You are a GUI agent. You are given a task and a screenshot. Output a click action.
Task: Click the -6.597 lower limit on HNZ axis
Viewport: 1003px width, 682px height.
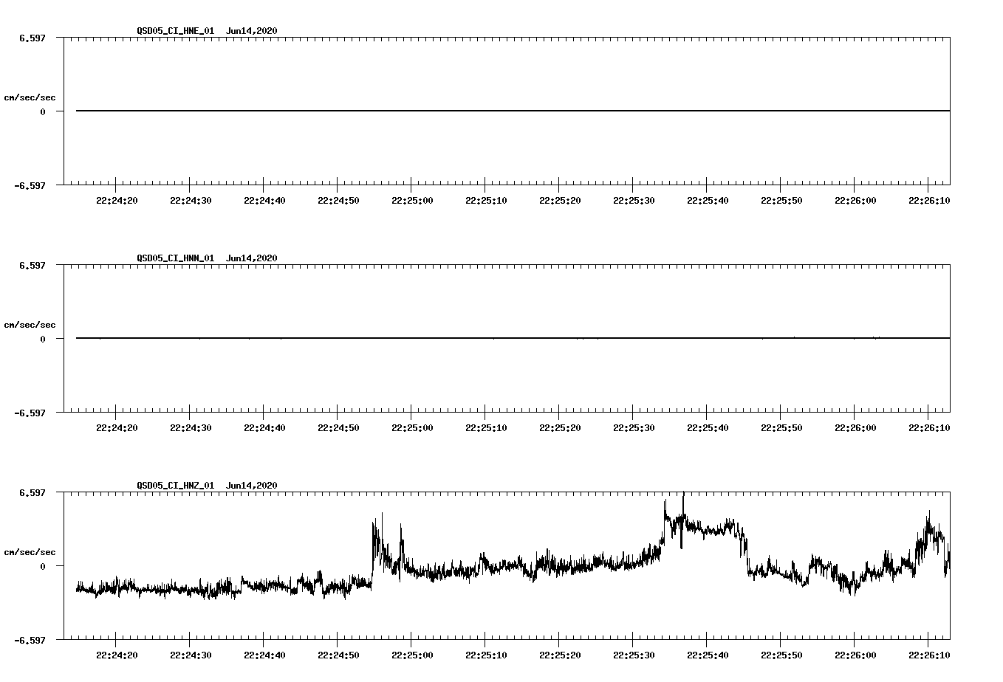point(30,640)
